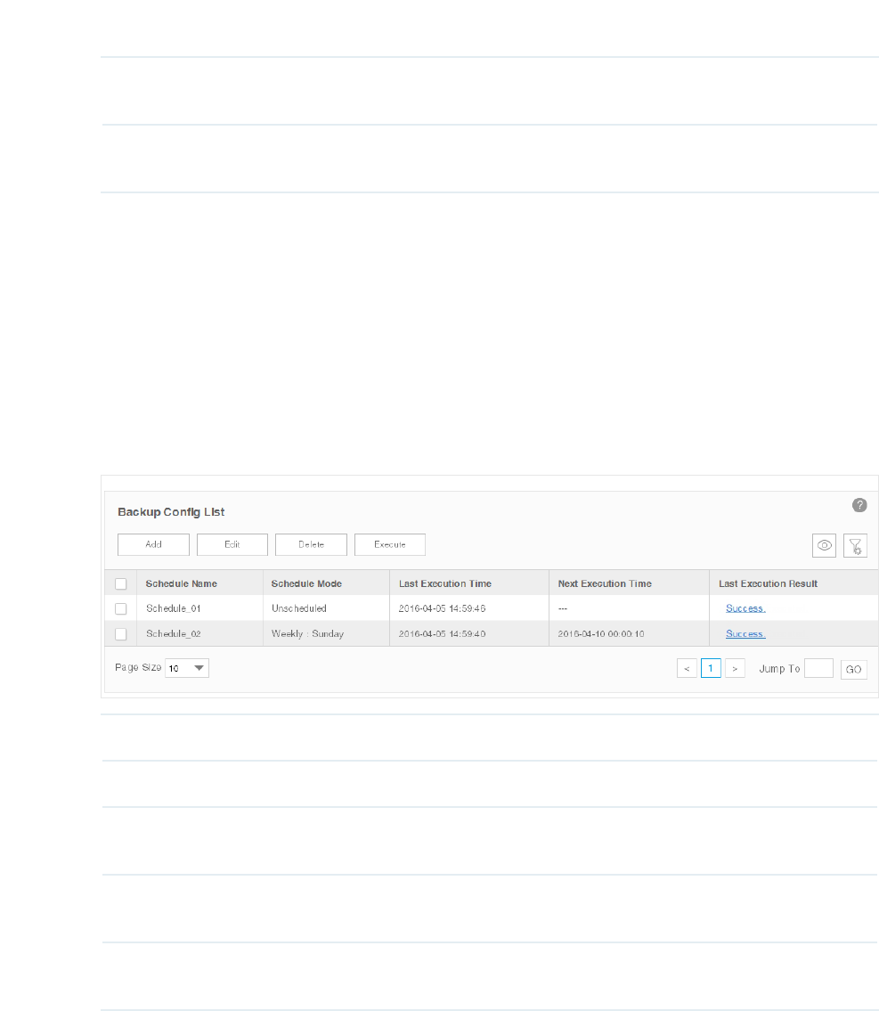Screen dimensions: 879x1011
Task: Open the Page Size dropdown
Action: tap(187, 668)
